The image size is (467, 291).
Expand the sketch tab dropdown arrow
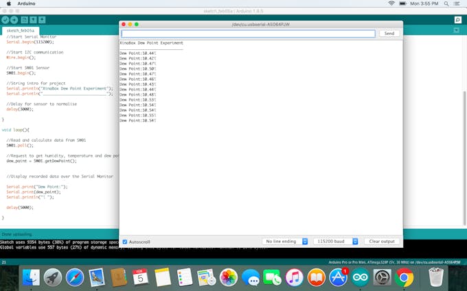[456, 30]
